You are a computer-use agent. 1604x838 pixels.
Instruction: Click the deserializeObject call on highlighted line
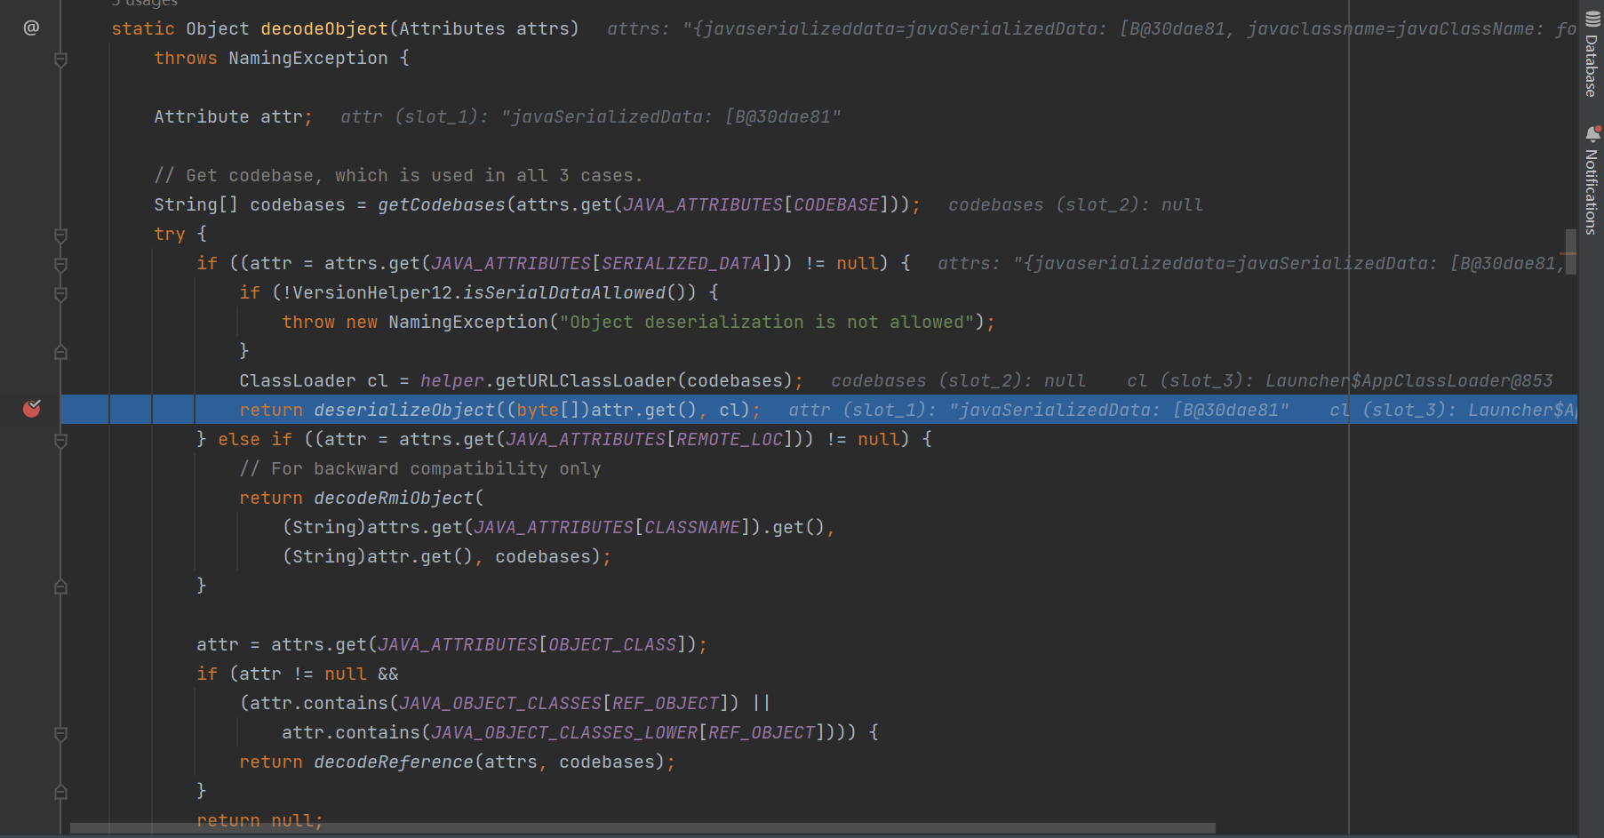(404, 410)
